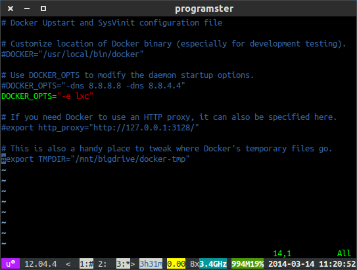This screenshot has height=270, width=357.
Task: Click the commented -dns 8.8.8.8 DOCKER_OPTS line
Action: [93, 86]
